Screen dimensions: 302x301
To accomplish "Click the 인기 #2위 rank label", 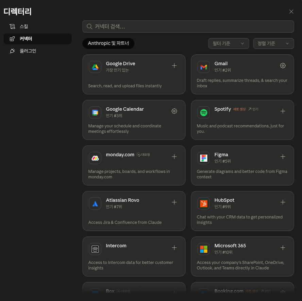I will pyautogui.click(x=222, y=70).
